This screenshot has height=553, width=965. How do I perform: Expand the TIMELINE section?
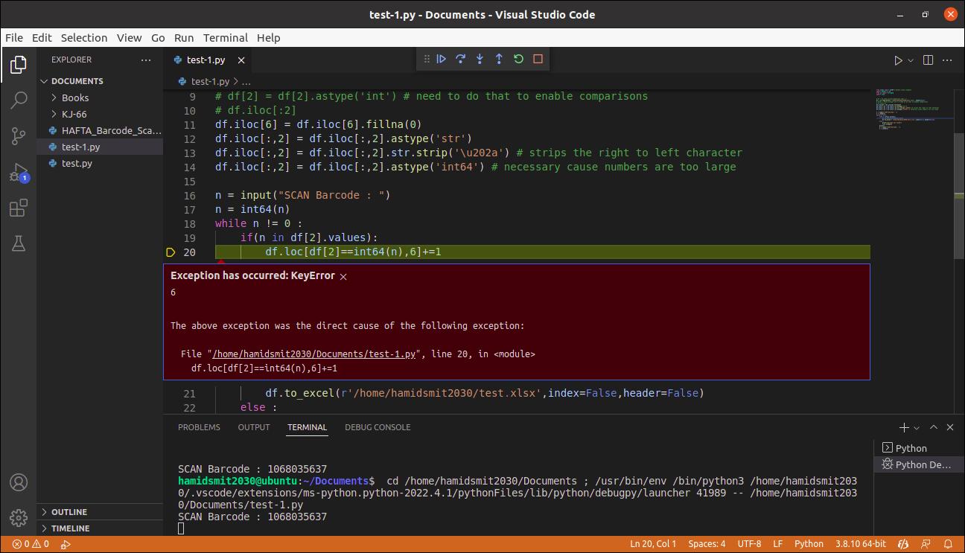tap(100, 528)
